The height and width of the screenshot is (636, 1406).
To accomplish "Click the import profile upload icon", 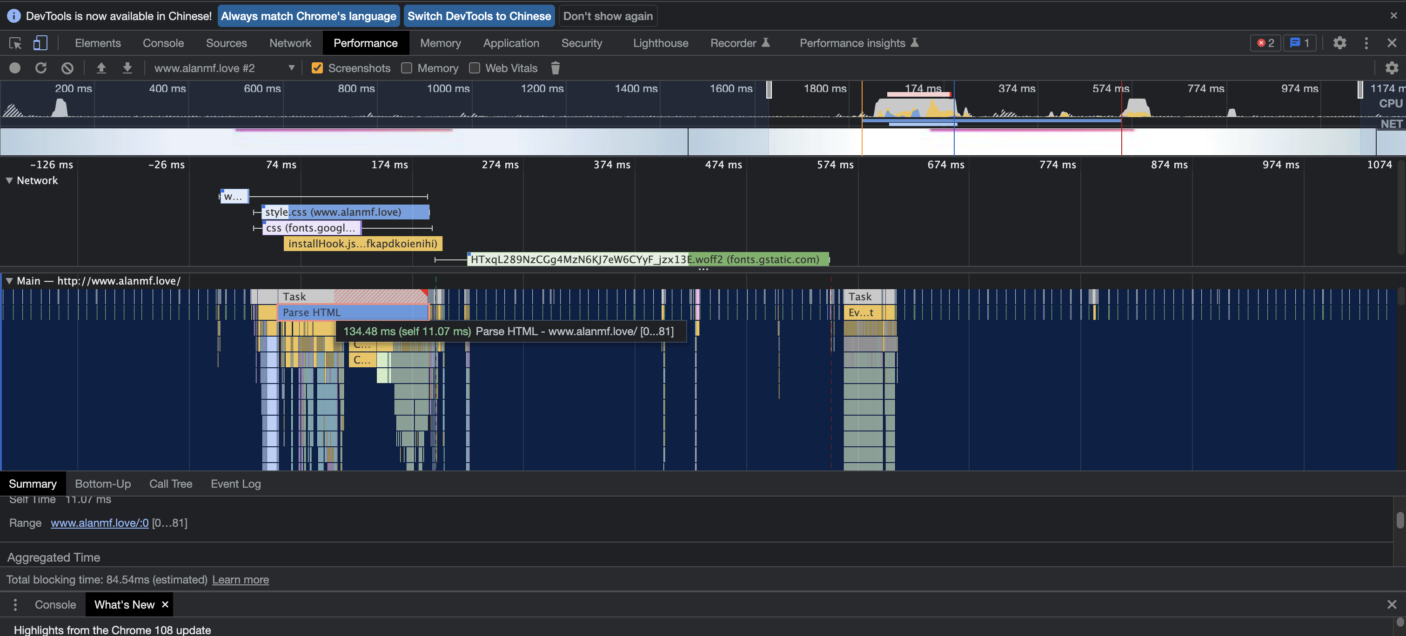I will coord(100,67).
